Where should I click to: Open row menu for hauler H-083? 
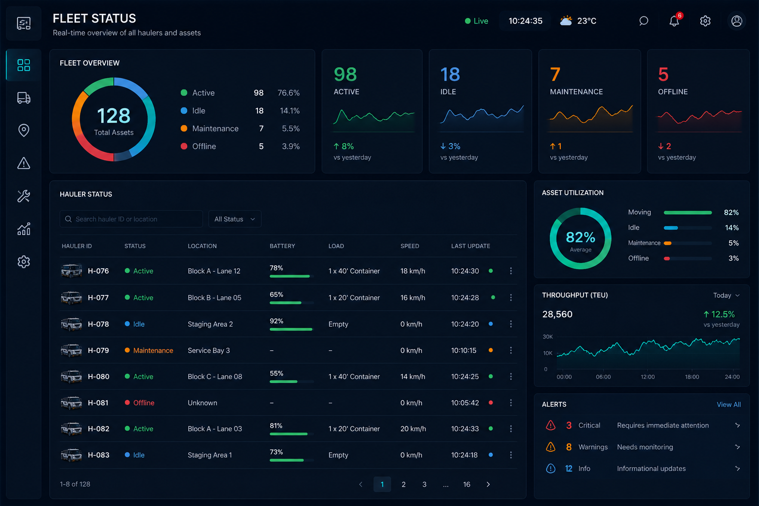click(x=511, y=455)
